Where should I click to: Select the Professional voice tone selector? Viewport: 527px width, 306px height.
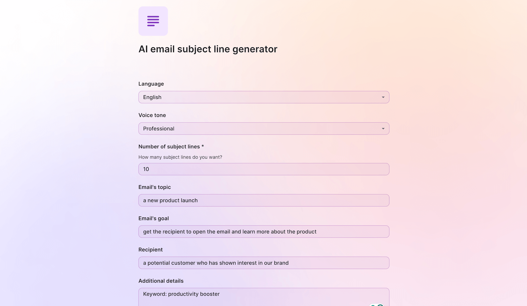click(263, 129)
